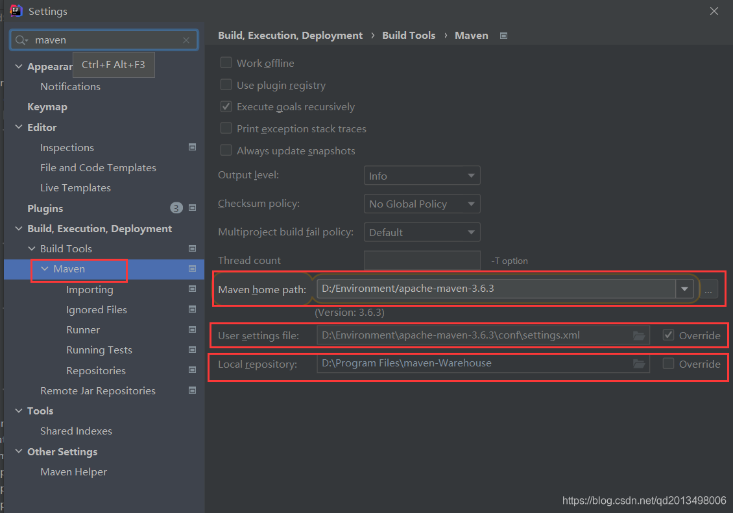This screenshot has width=733, height=513.
Task: Click the Plugins updates badge showing 3
Action: (x=176, y=208)
